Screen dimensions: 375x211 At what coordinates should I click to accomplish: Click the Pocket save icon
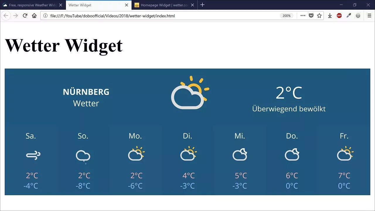(x=311, y=16)
